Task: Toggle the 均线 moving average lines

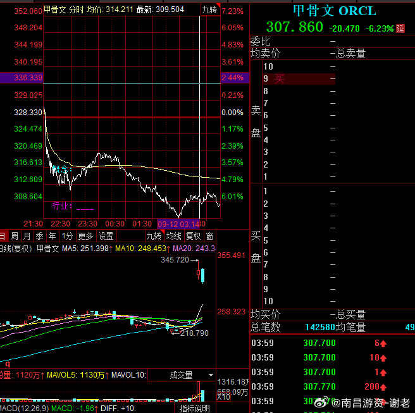Action: pyautogui.click(x=174, y=236)
